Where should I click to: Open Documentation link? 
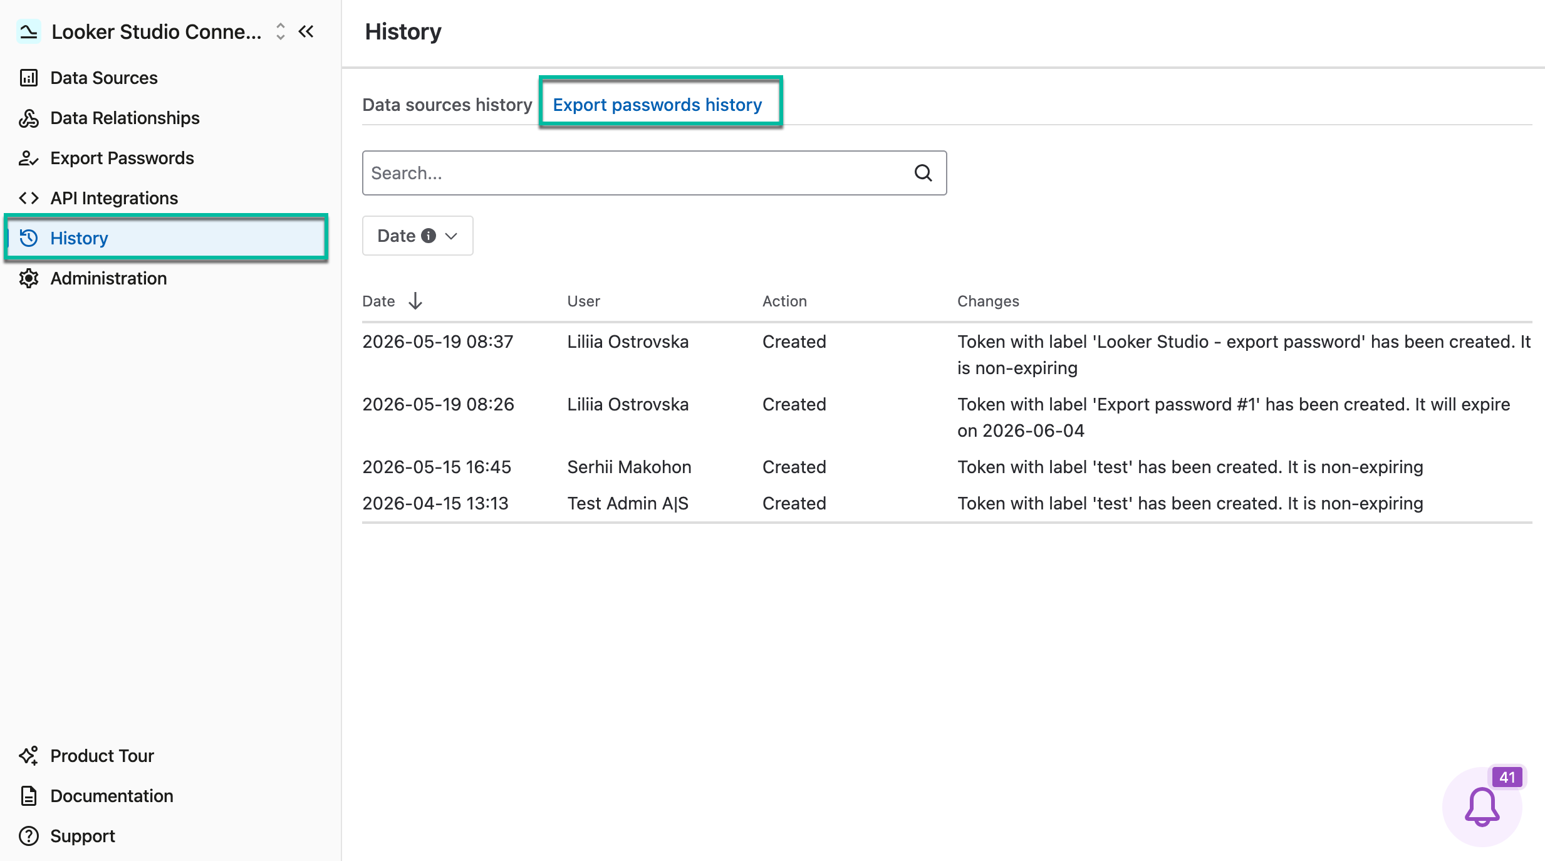pyautogui.click(x=112, y=796)
